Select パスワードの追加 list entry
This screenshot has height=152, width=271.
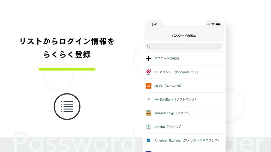[x=184, y=58]
